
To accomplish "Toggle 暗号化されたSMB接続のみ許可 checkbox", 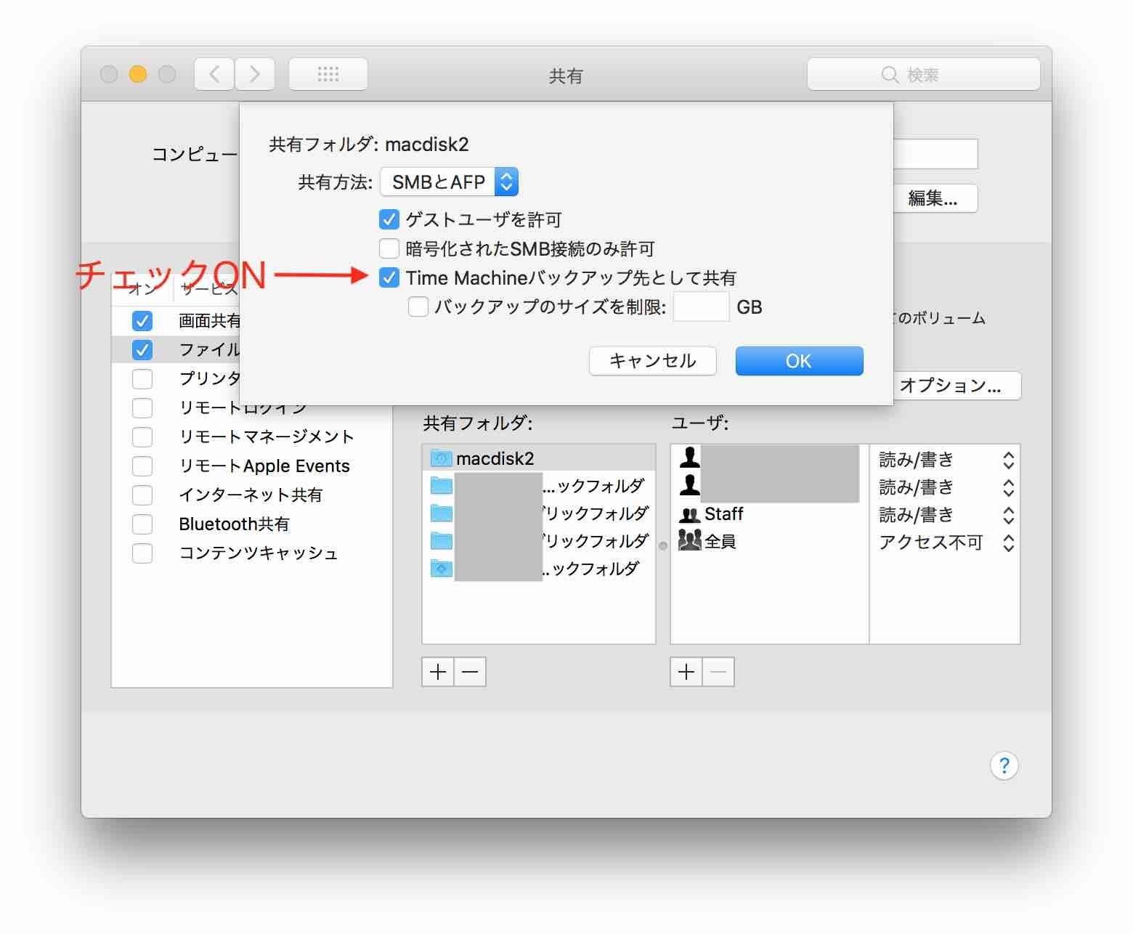I will click(389, 248).
